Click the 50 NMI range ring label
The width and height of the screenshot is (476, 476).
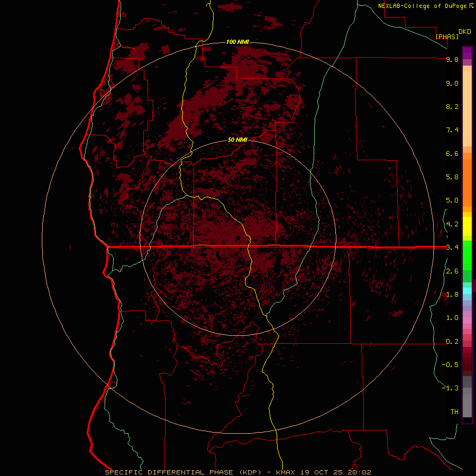pyautogui.click(x=237, y=140)
